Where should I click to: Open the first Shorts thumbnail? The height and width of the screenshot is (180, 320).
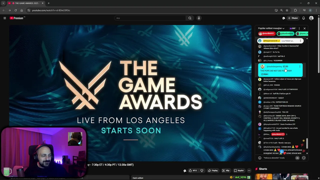263,177
